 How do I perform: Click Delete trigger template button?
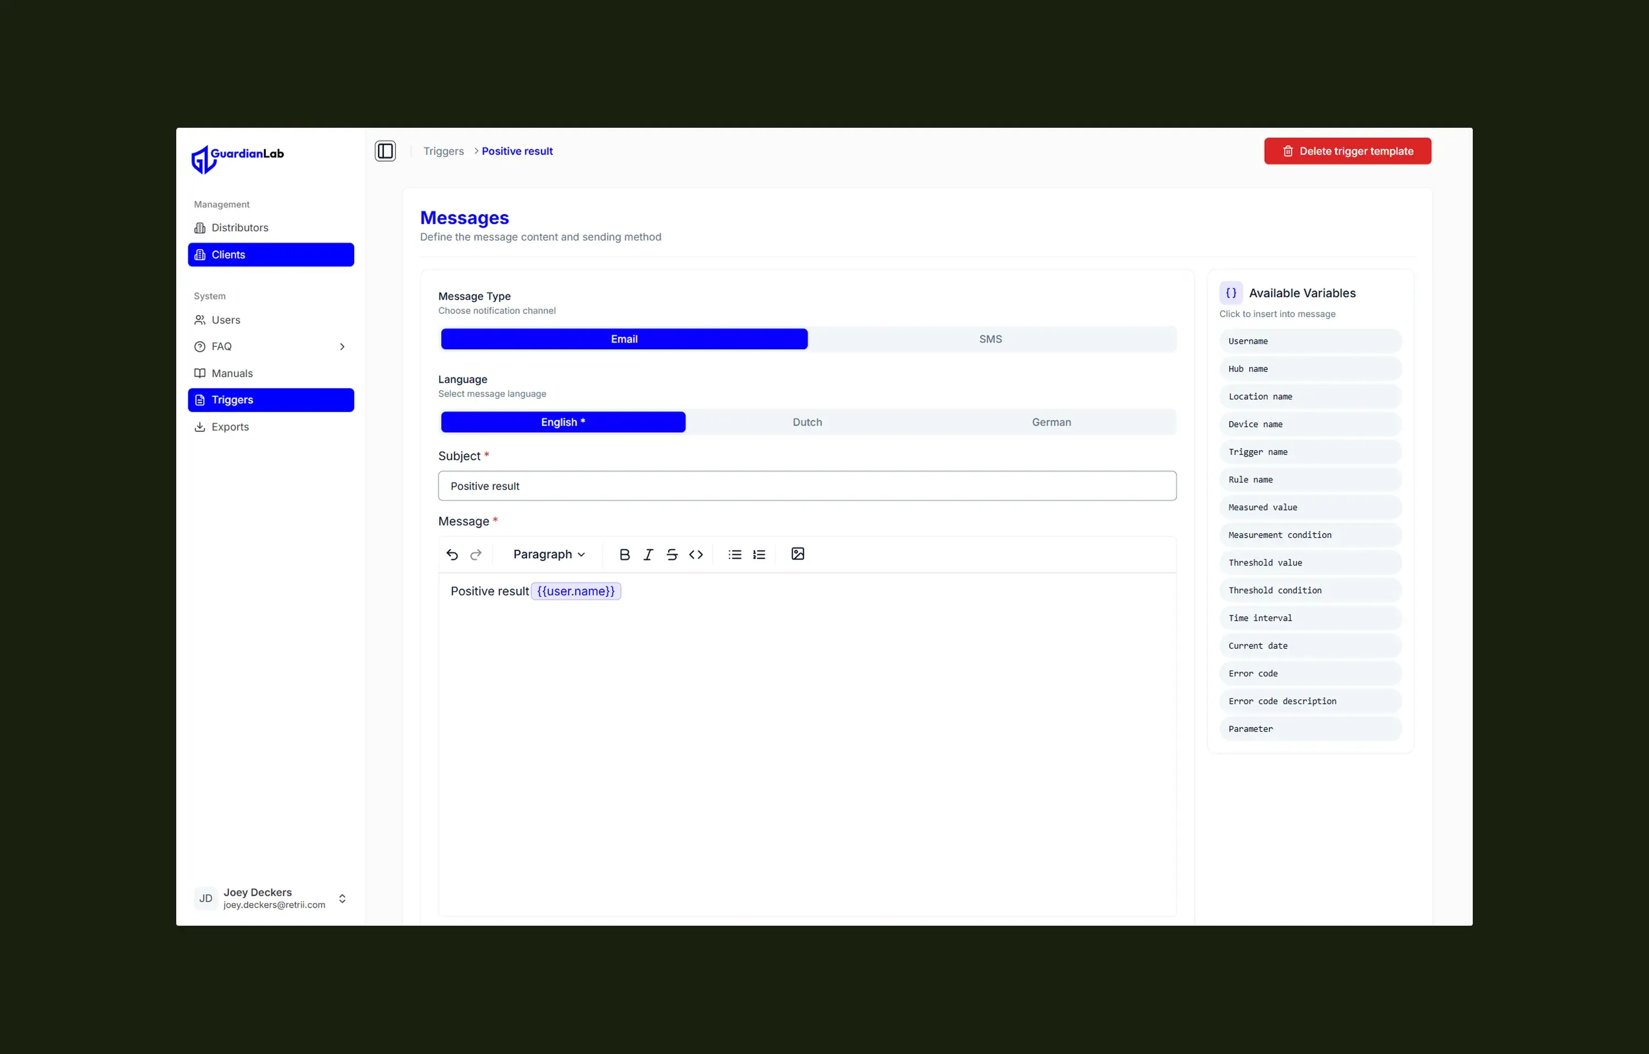pos(1347,151)
